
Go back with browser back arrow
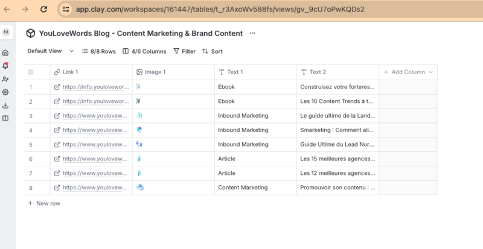[7, 9]
